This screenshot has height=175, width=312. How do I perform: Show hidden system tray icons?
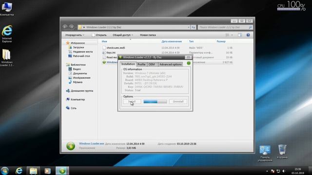coord(267,171)
